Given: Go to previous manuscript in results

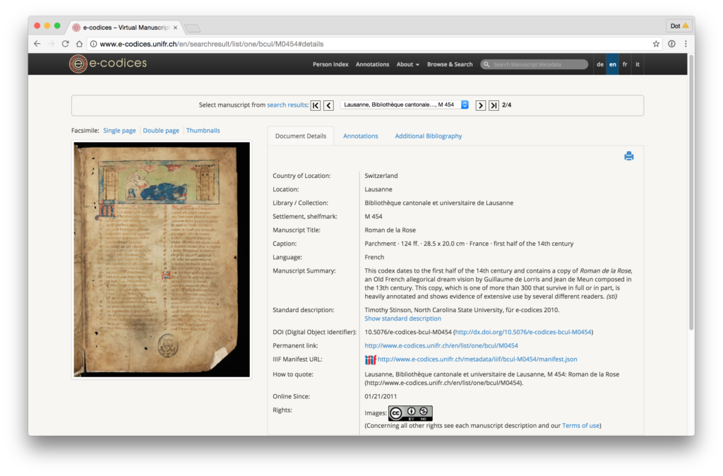Looking at the screenshot, I should coord(329,105).
